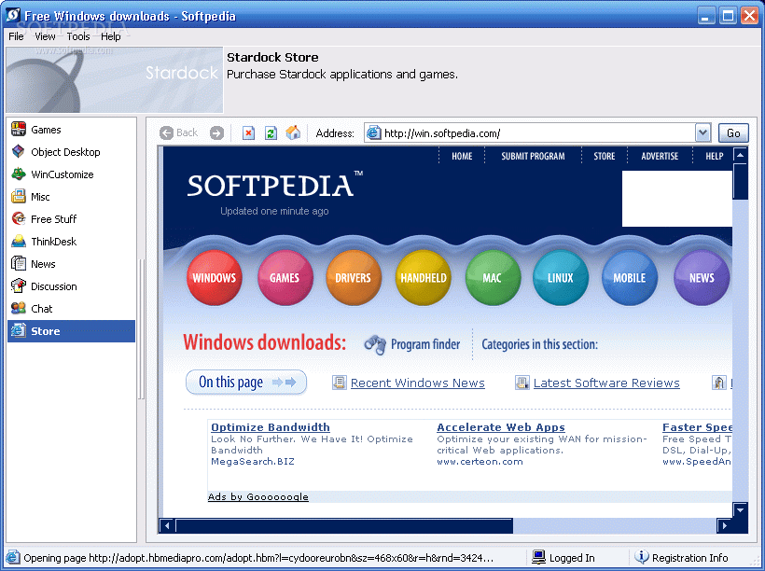The width and height of the screenshot is (765, 571).
Task: Open Latest Software Reviews link
Action: tap(606, 383)
